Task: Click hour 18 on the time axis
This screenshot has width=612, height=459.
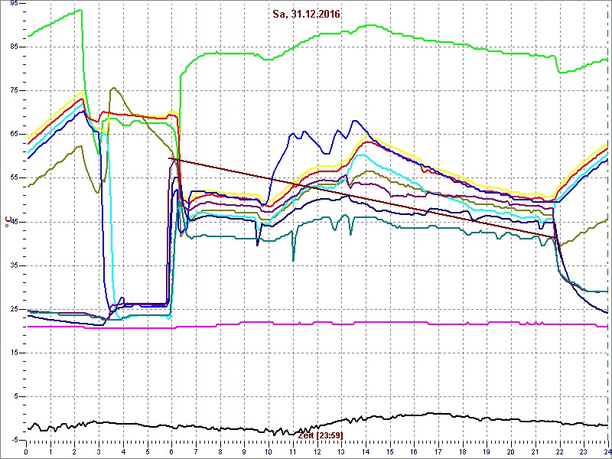Action: 463,451
